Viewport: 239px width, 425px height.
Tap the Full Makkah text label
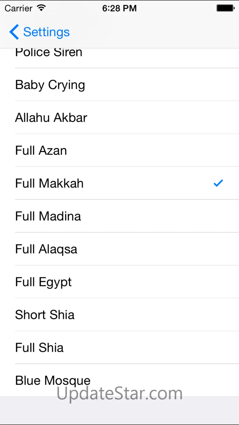pyautogui.click(x=49, y=183)
